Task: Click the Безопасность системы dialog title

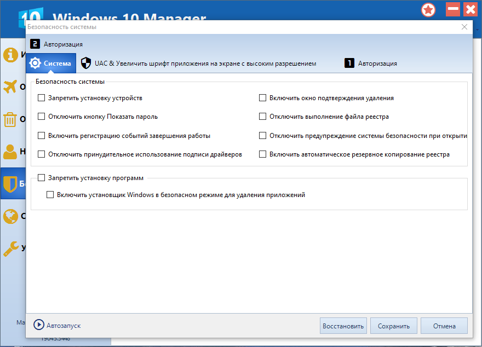Action: [62, 27]
